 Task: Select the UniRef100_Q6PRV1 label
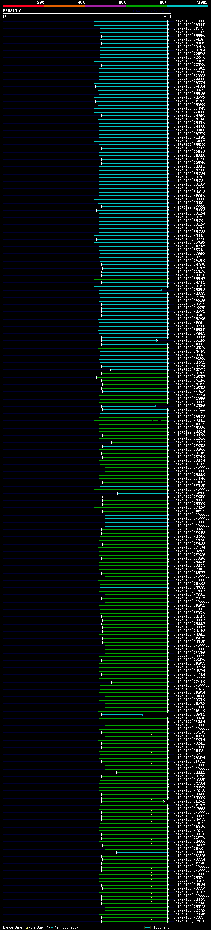pos(189,877)
